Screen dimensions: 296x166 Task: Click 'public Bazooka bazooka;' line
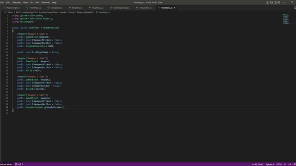pyautogui.click(x=31, y=89)
